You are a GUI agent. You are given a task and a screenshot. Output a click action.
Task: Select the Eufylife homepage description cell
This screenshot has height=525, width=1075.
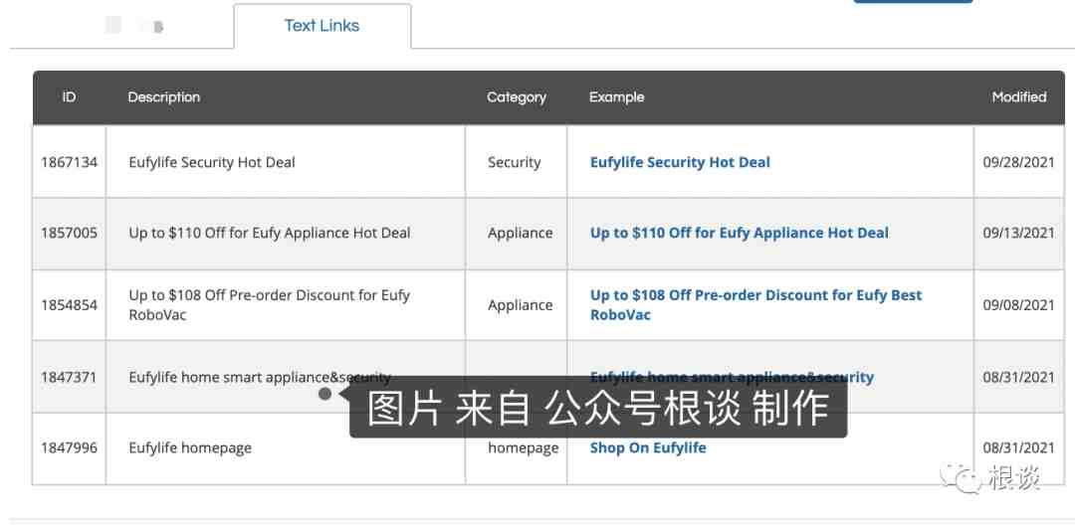point(286,447)
